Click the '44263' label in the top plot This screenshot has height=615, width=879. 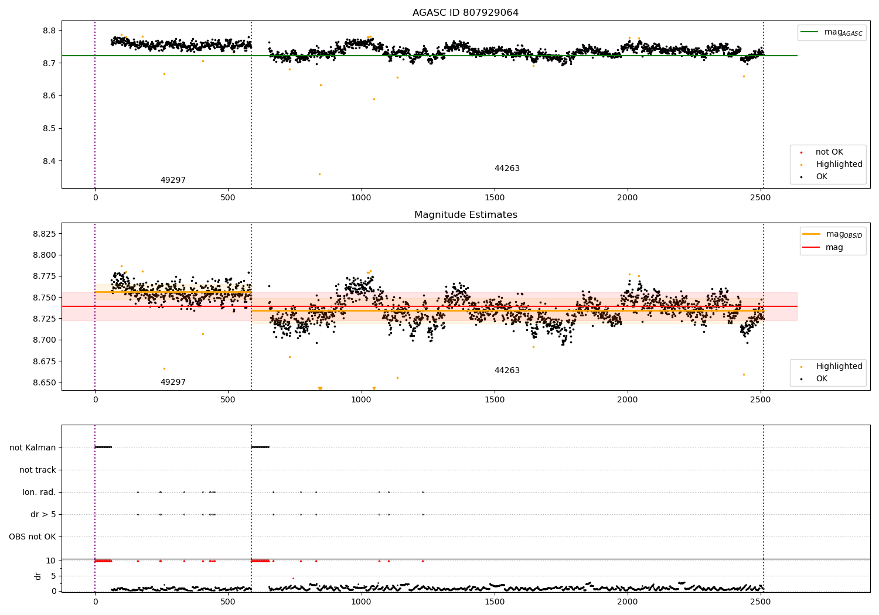click(x=507, y=169)
